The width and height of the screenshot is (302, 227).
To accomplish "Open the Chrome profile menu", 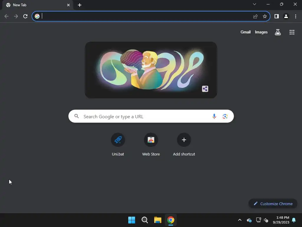I will 286,17.
